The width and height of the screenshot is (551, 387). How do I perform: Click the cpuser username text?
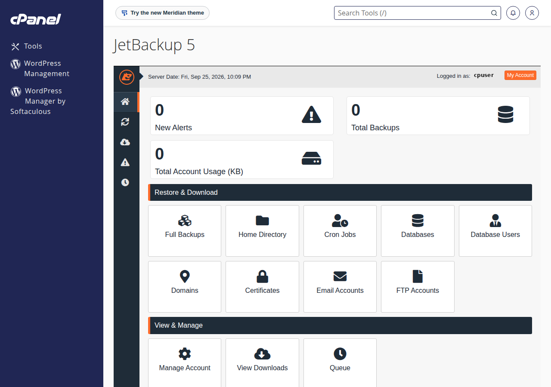(484, 75)
